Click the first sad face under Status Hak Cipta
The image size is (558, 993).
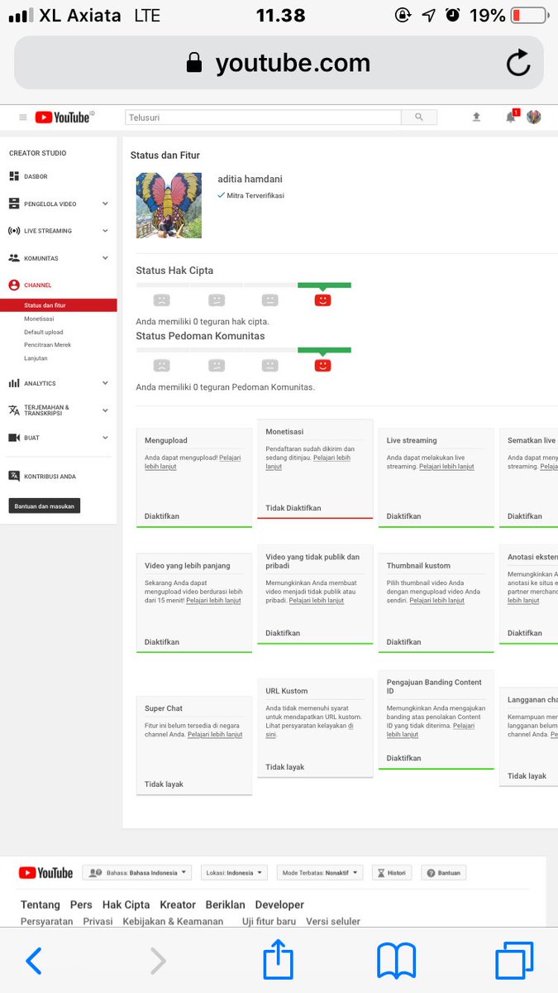click(x=162, y=300)
